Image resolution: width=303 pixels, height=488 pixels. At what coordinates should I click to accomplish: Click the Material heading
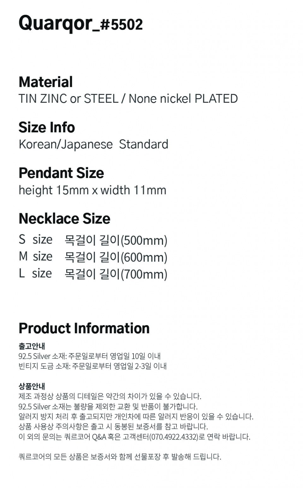tap(45, 82)
